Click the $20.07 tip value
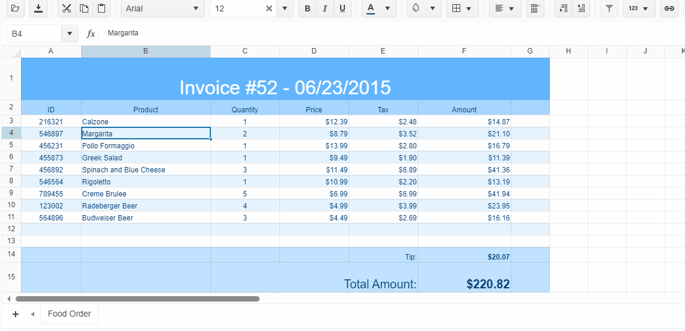The image size is (685, 331). [464, 255]
